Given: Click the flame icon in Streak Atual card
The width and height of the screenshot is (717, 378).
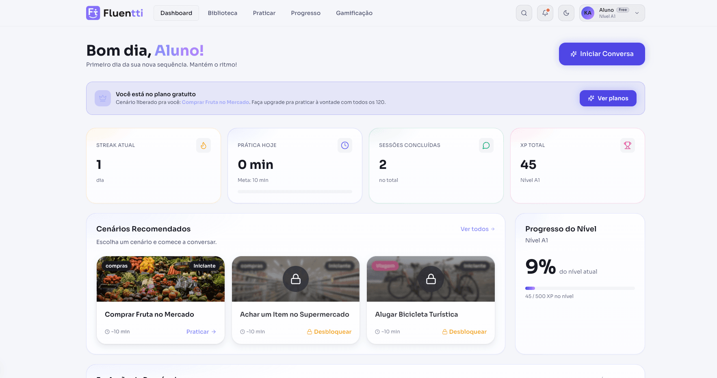Looking at the screenshot, I should (x=204, y=145).
